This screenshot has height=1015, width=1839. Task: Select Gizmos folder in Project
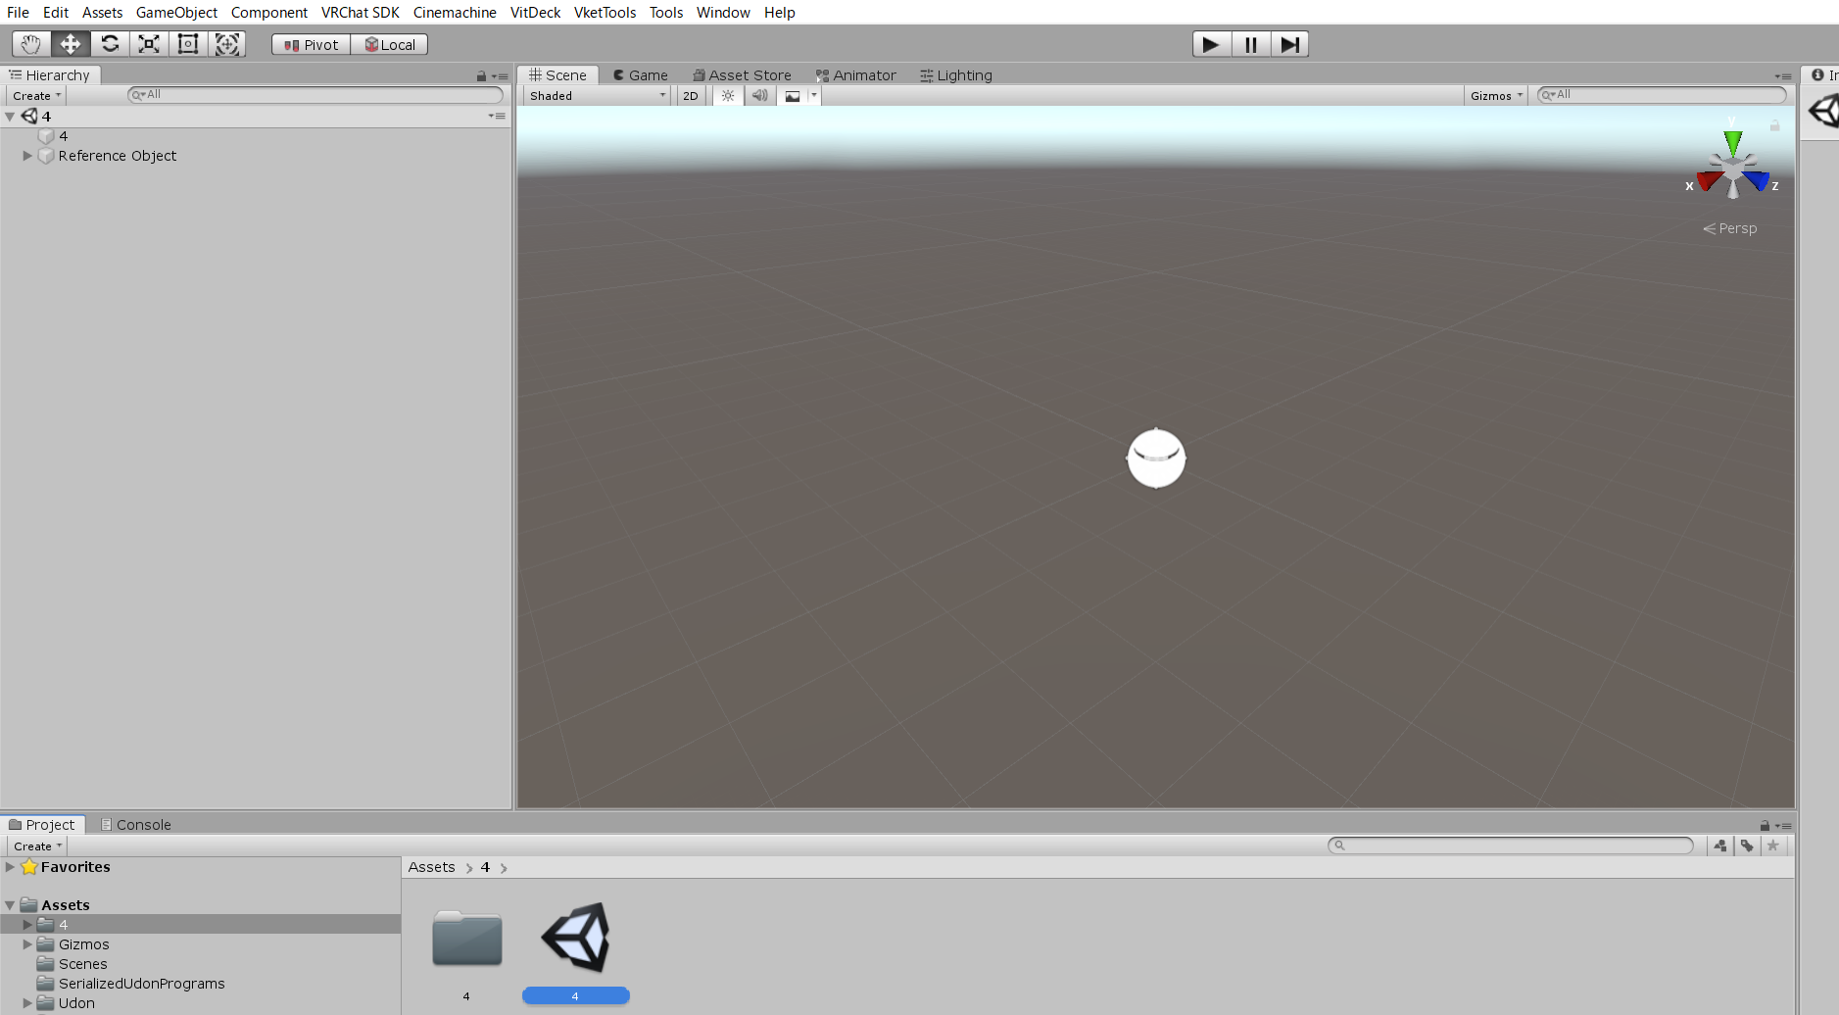tap(83, 944)
